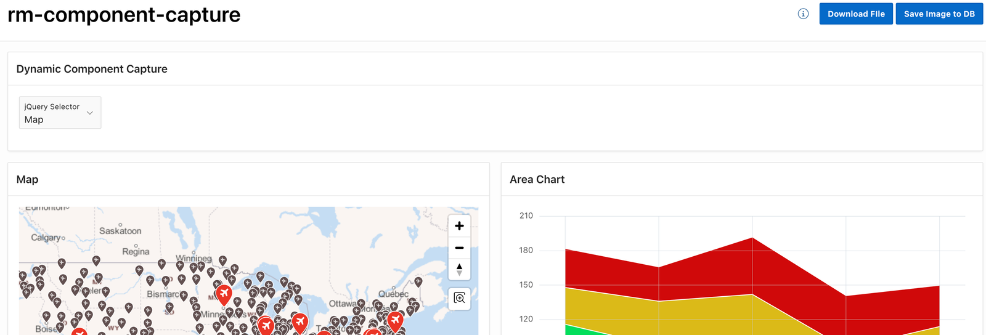This screenshot has width=986, height=335.
Task: Click the Area Chart region heading
Action: pyautogui.click(x=537, y=179)
